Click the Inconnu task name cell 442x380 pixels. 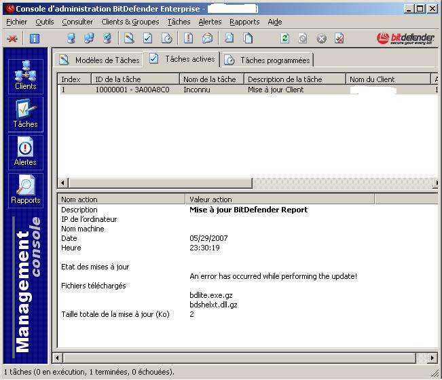[197, 90]
